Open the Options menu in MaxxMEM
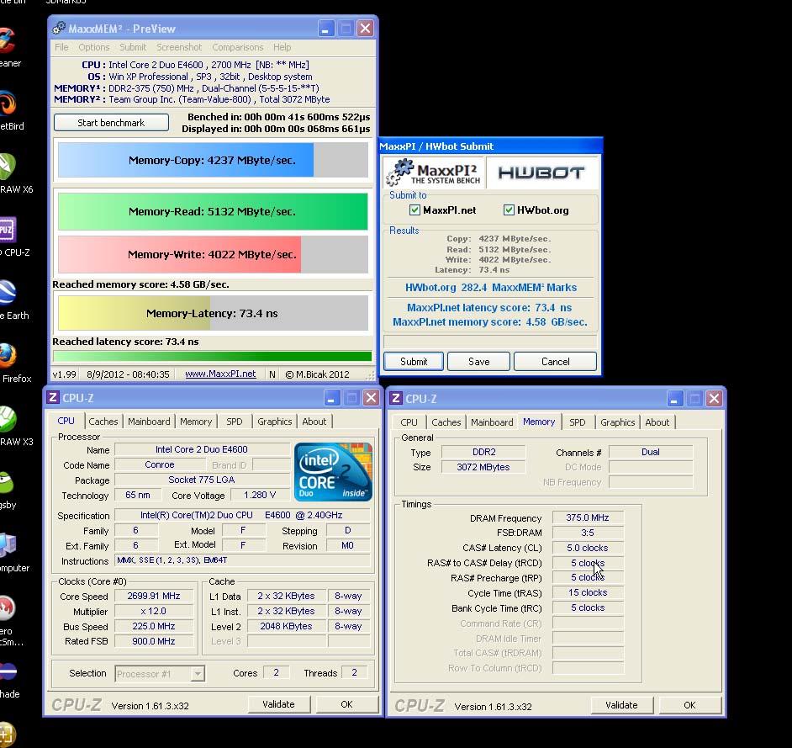This screenshot has height=748, width=792. tap(94, 47)
